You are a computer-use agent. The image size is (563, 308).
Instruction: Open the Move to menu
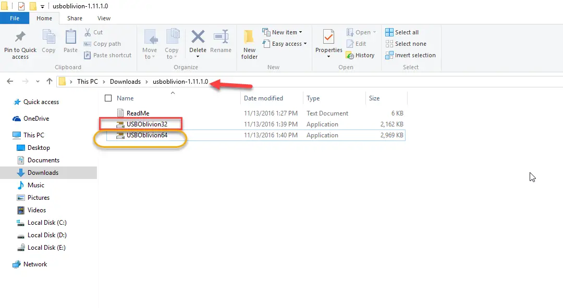click(150, 44)
